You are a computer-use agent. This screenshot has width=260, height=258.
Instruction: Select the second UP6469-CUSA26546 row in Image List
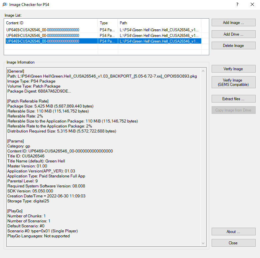103,36
